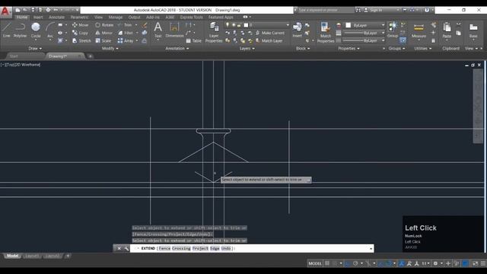Click the Trim tool
Image resolution: width=487 pixels, height=274 pixels.
pos(125,25)
